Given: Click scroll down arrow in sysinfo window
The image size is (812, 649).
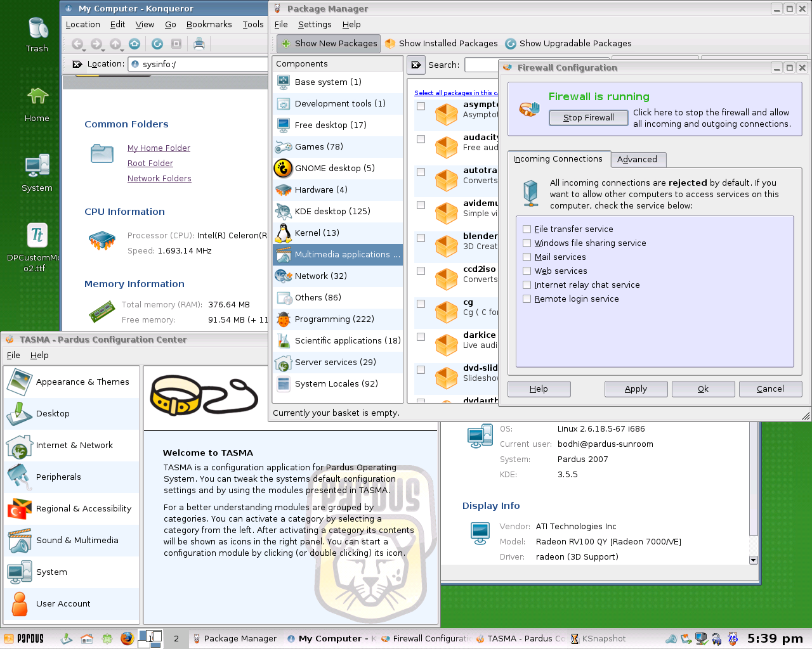Looking at the screenshot, I should pos(754,560).
